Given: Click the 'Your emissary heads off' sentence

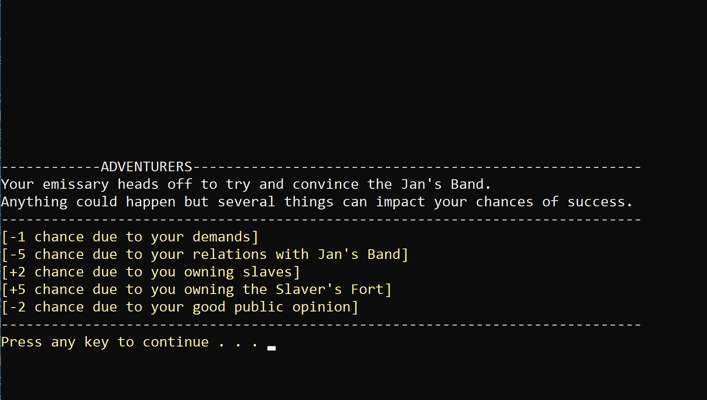Looking at the screenshot, I should point(246,184).
